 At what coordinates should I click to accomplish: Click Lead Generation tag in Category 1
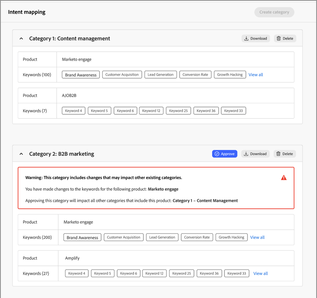pos(160,75)
